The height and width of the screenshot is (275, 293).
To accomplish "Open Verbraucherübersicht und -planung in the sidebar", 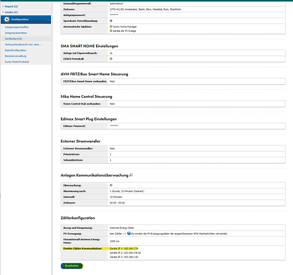I will pos(23,45).
